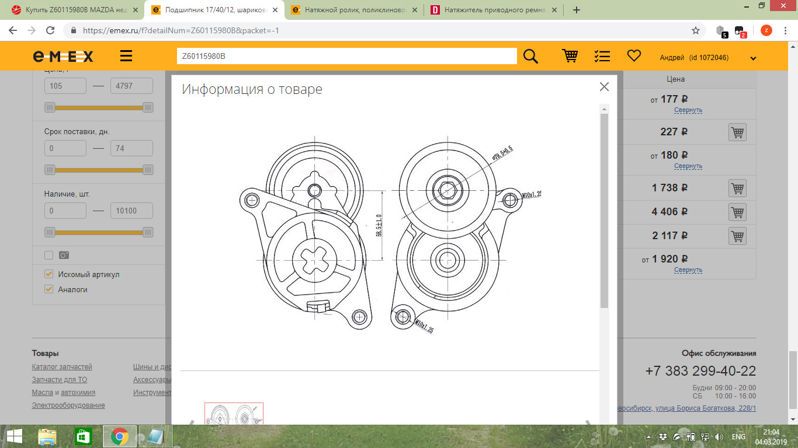
Task: Click the browser address bar URL
Action: click(181, 30)
